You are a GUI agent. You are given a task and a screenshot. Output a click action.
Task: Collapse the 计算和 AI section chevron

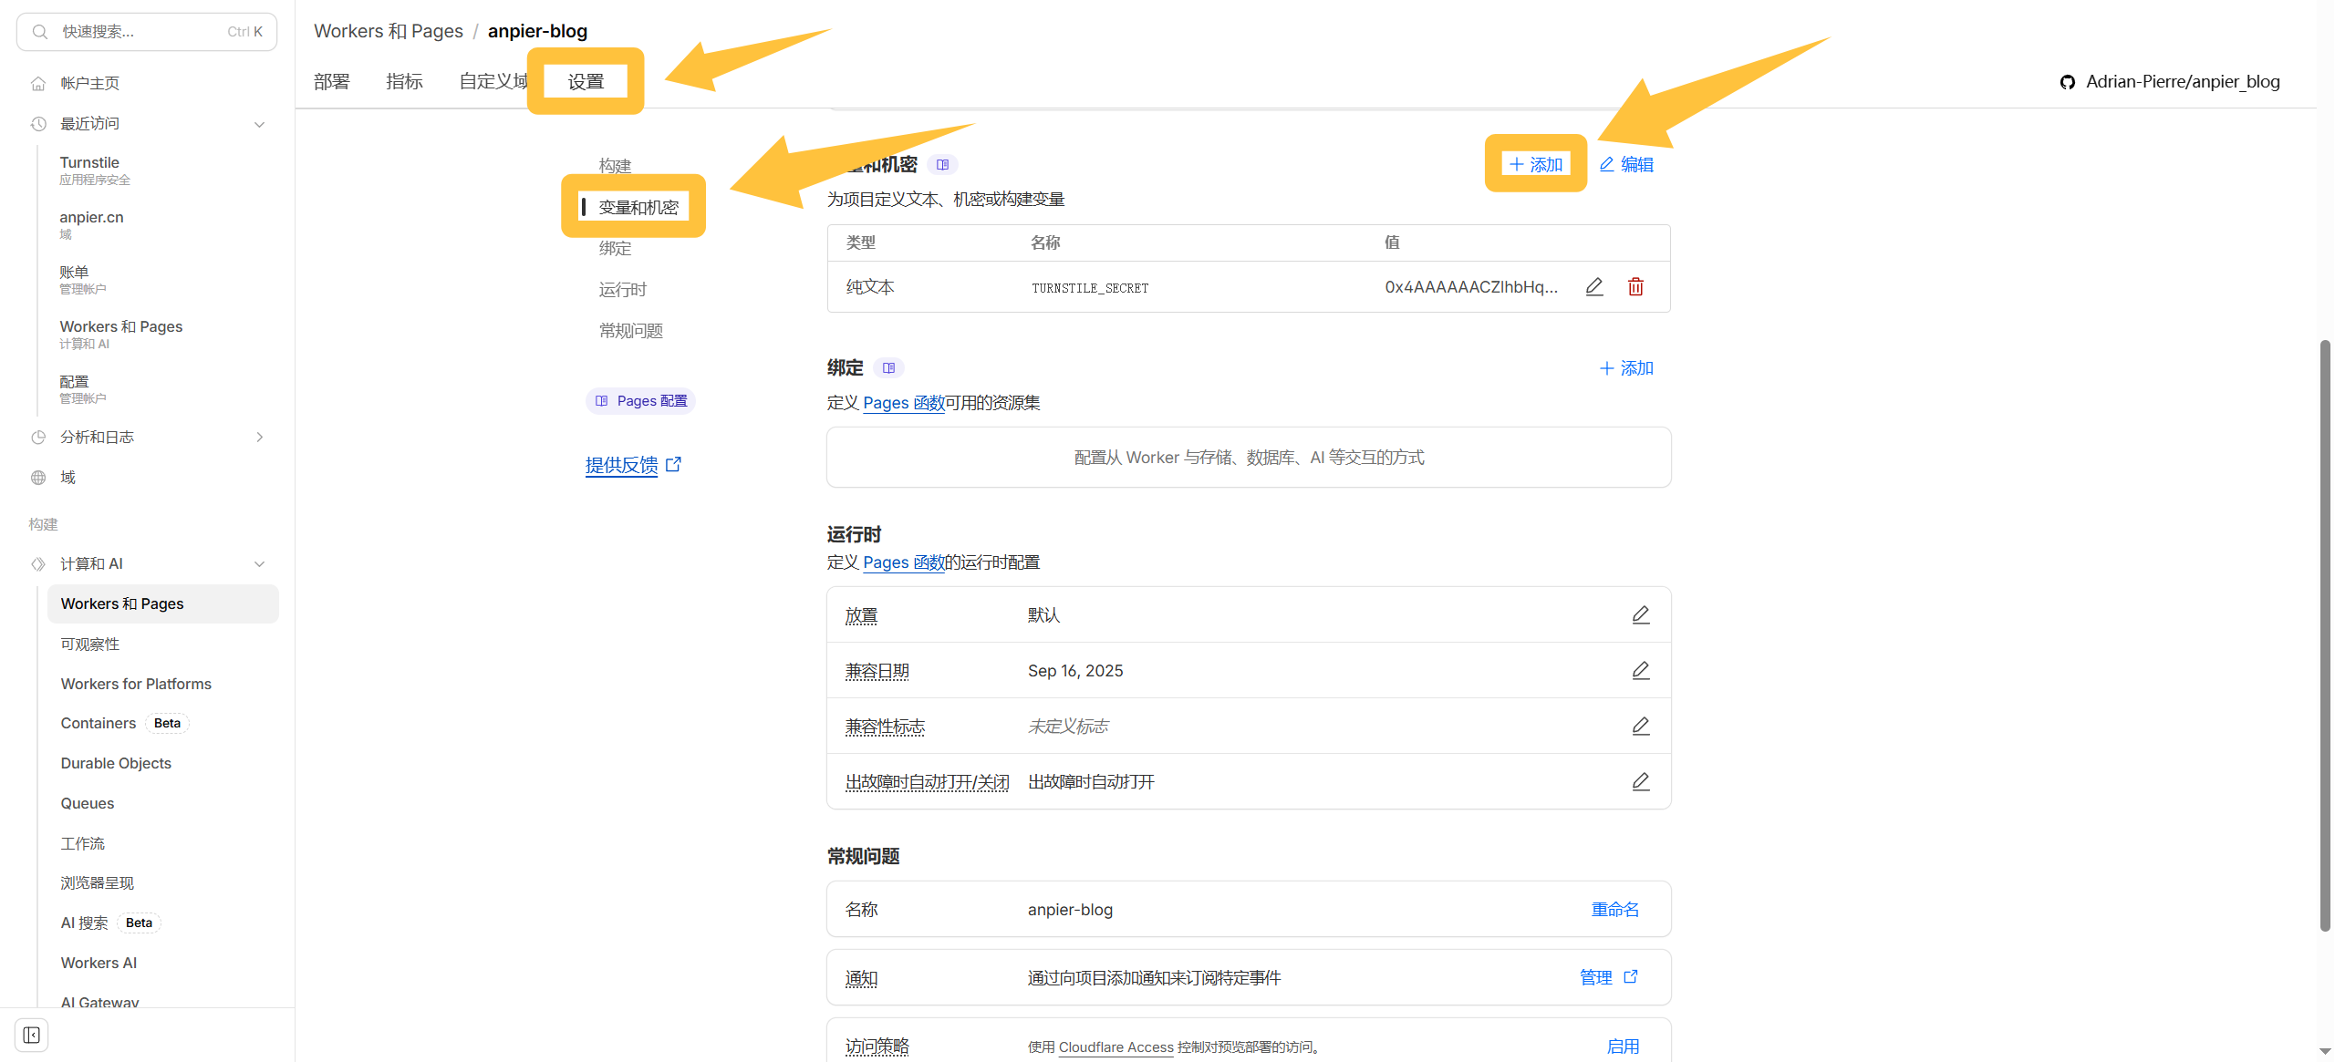click(260, 564)
